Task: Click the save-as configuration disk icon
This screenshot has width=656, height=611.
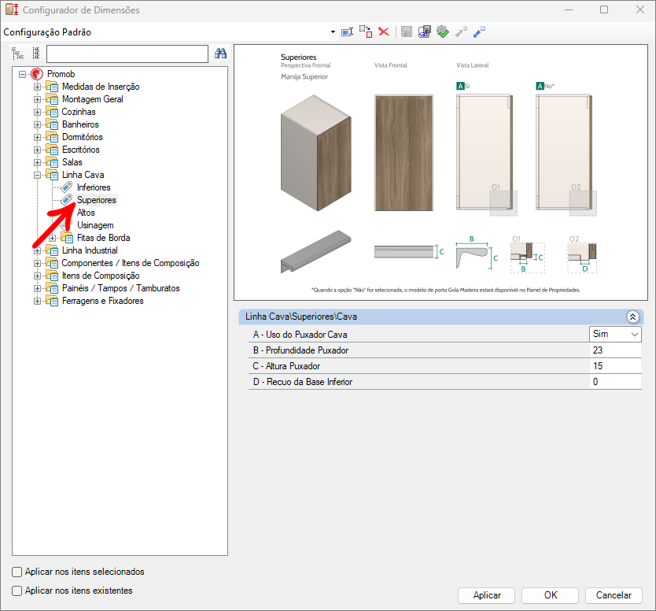Action: [x=425, y=32]
